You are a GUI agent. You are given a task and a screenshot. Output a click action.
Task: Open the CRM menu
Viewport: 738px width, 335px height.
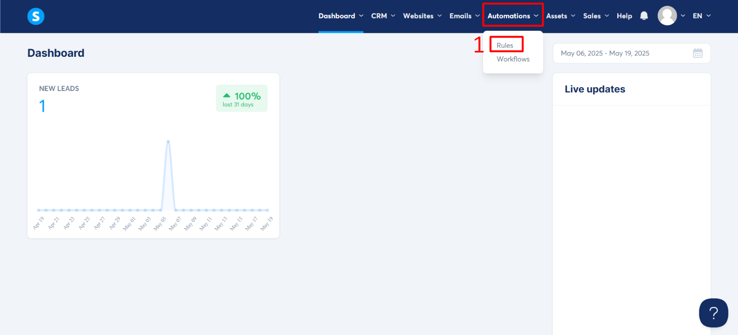tap(383, 16)
